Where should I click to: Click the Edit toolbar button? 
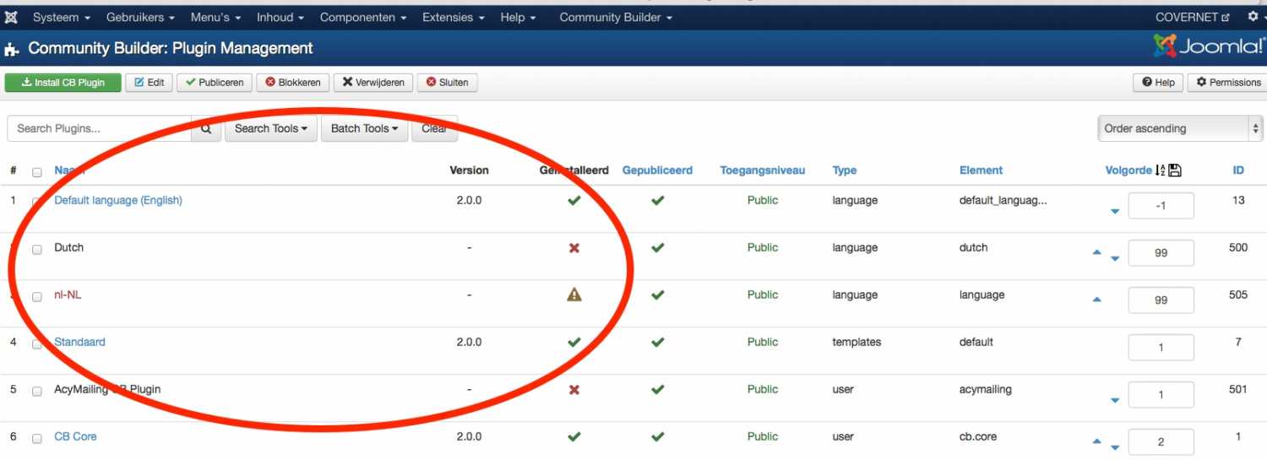150,82
